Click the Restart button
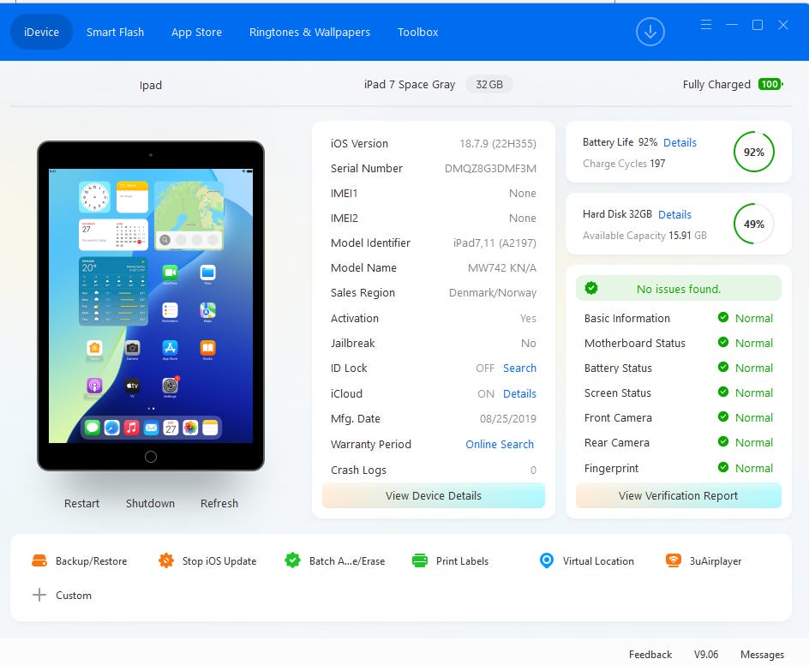This screenshot has height=665, width=809. click(81, 503)
